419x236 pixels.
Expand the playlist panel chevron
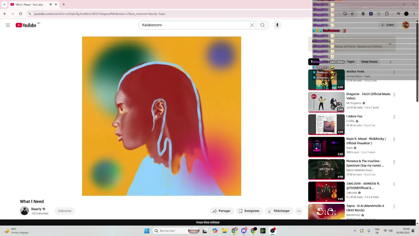pyautogui.click(x=390, y=44)
